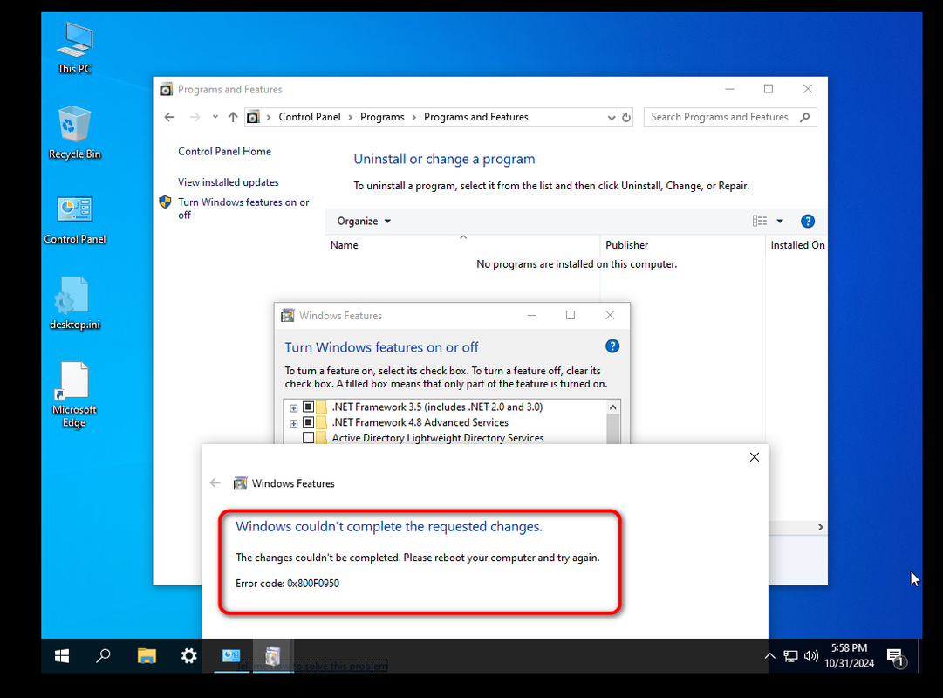
Task: Check Active Directory Lightweight Directory Services
Action: coord(308,438)
